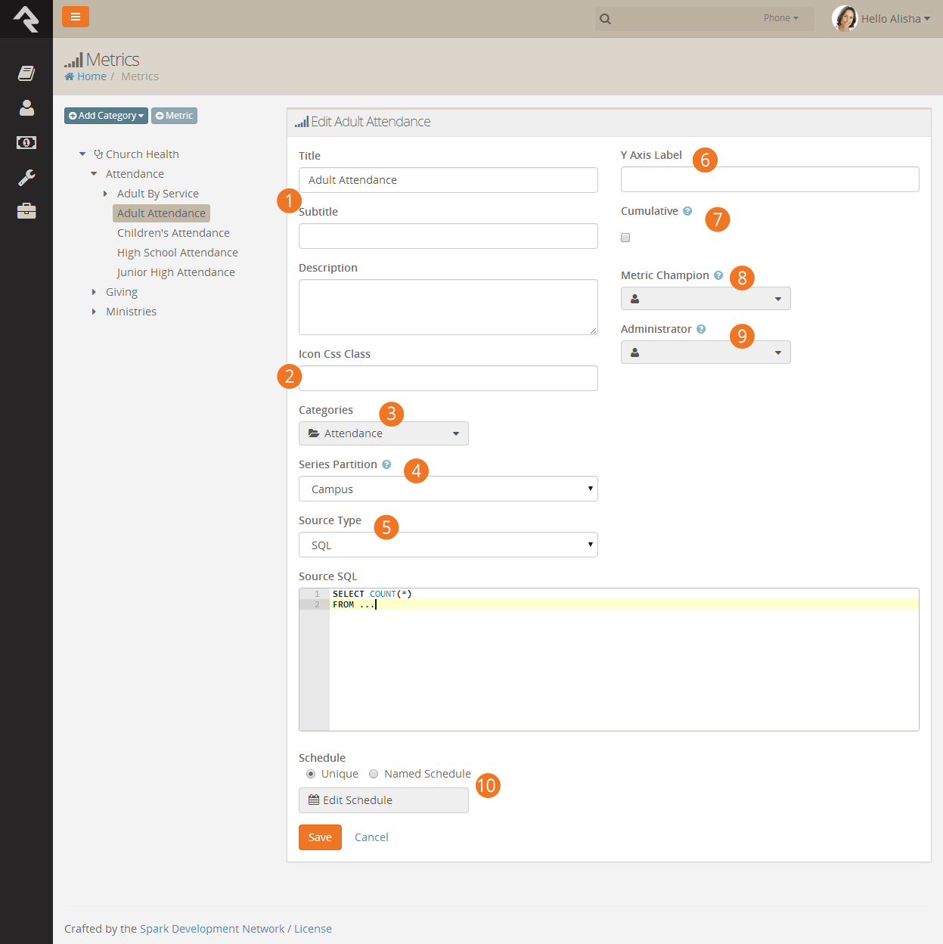Open the briefcase sidebar icon
The width and height of the screenshot is (943, 944).
coord(26,211)
